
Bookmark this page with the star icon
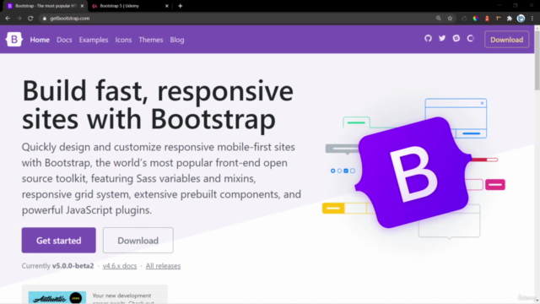(x=450, y=19)
